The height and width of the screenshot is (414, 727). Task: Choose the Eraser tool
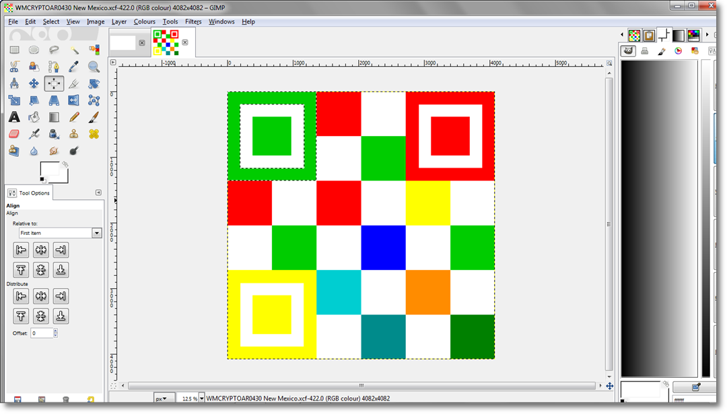tap(14, 134)
